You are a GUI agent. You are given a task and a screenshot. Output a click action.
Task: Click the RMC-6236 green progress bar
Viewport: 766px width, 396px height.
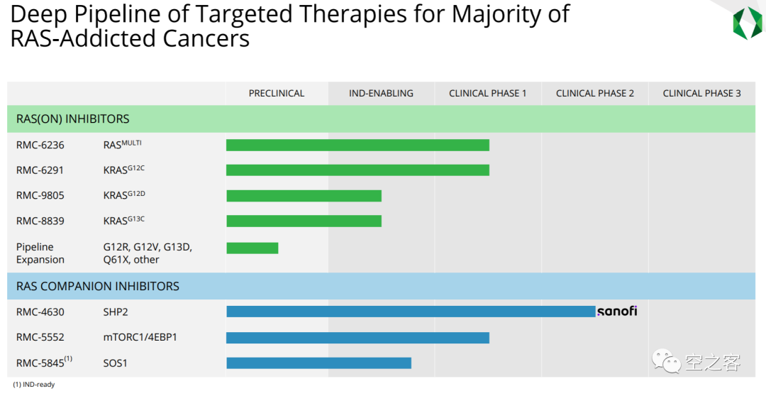(357, 145)
